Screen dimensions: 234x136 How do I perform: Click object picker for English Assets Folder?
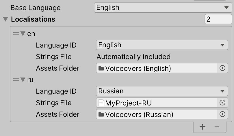222,68
